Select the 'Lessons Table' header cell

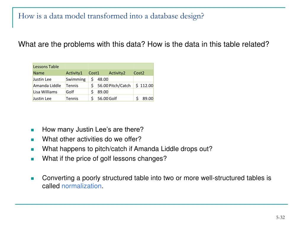46,67
